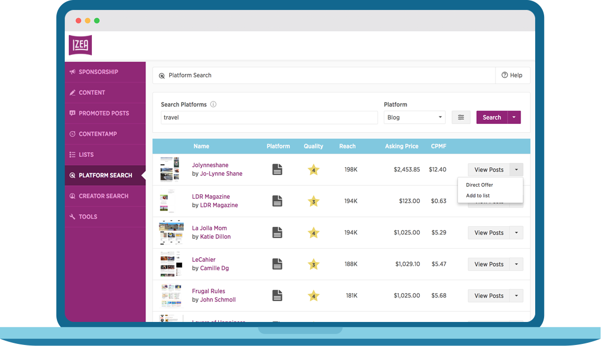
Task: Open Lists in the sidebar
Action: (105, 155)
